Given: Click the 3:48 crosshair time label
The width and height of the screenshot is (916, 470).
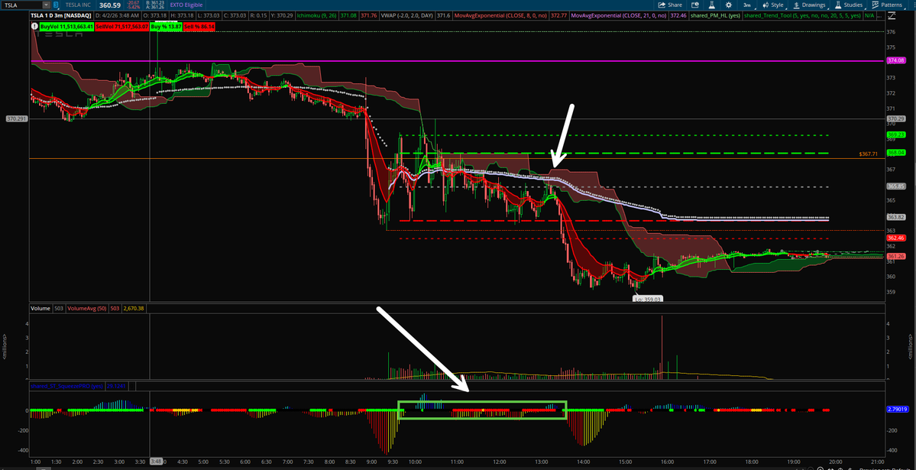Looking at the screenshot, I should pos(155,462).
